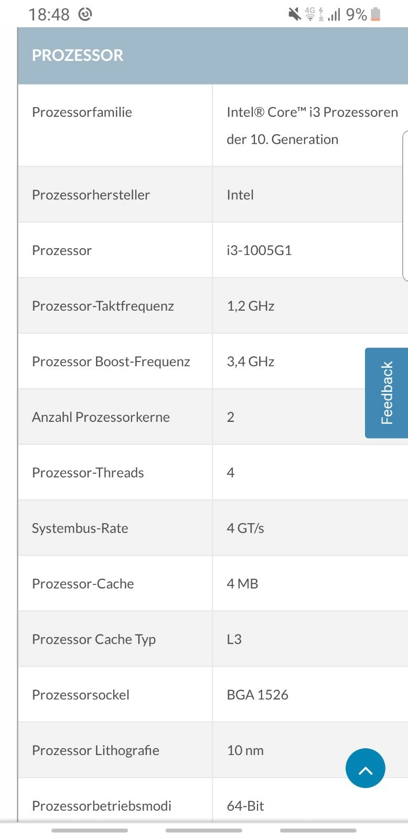The width and height of the screenshot is (408, 839).
Task: Tap the signal strength bars icon
Action: click(334, 14)
